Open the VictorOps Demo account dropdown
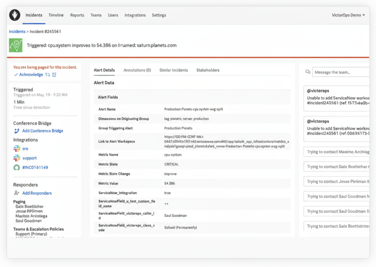The image size is (376, 267). click(348, 15)
